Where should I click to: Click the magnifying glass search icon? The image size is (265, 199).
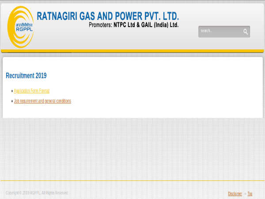point(246,32)
